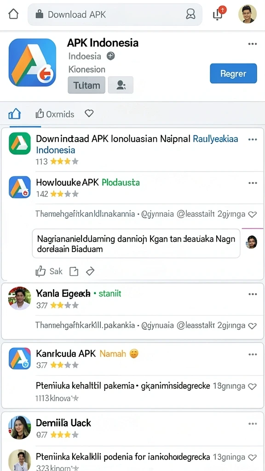Click the person icon button beside Tuitam
Image resolution: width=265 pixels, height=471 pixels.
pyautogui.click(x=121, y=85)
